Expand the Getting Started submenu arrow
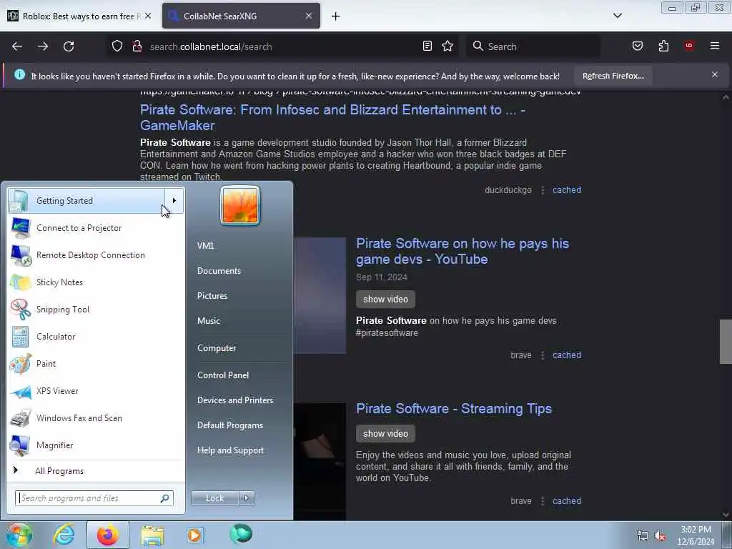 [174, 201]
